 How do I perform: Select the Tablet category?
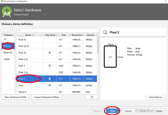click(x=8, y=59)
